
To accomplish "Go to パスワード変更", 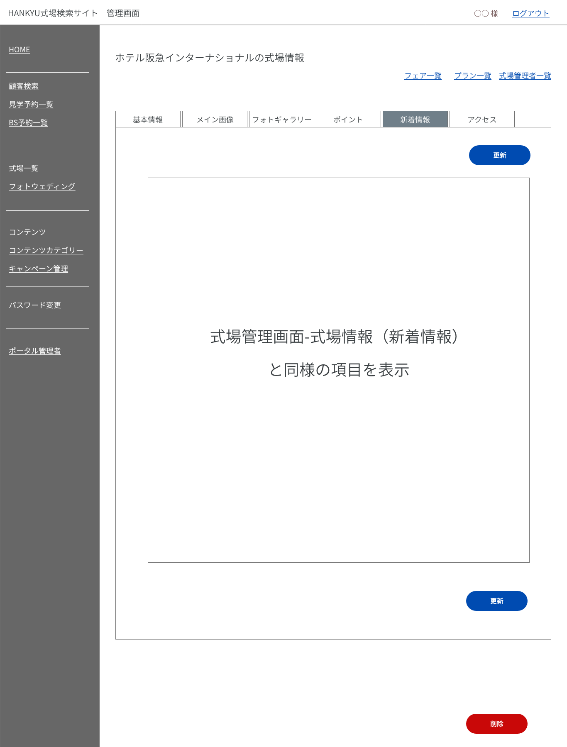I will point(35,305).
